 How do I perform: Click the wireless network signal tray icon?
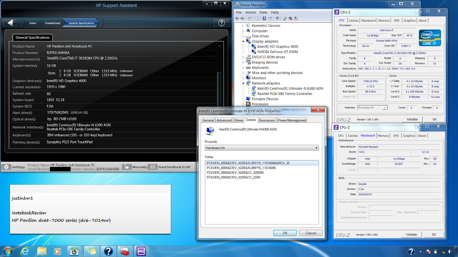click(443, 251)
